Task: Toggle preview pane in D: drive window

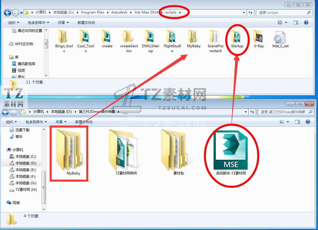Action: coord(297,122)
